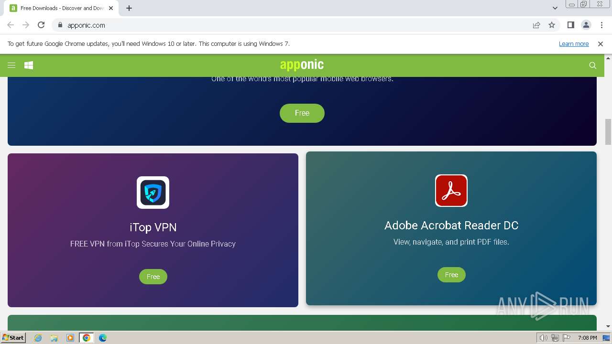
Task: View site information padlock icon
Action: [x=60, y=25]
